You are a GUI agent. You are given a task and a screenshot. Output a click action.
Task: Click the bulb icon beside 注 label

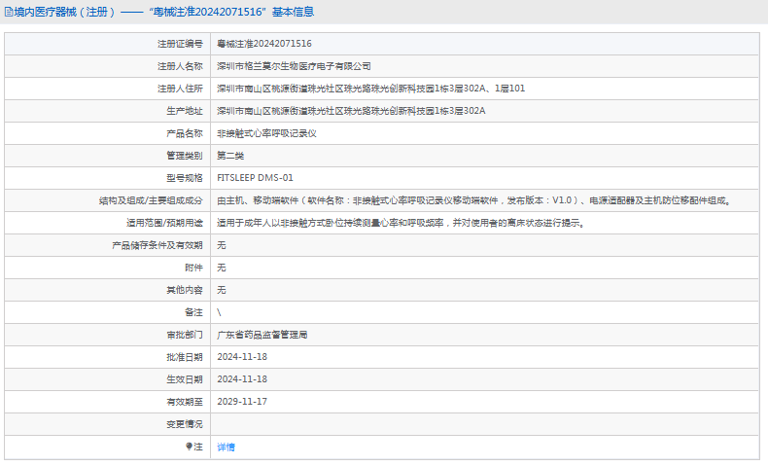tap(189, 447)
